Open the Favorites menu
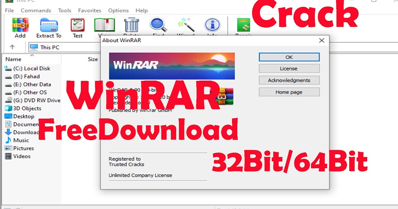 [90, 11]
